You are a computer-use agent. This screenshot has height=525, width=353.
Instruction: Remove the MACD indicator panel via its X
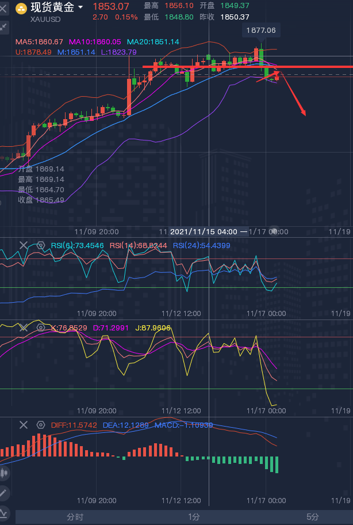(x=24, y=425)
